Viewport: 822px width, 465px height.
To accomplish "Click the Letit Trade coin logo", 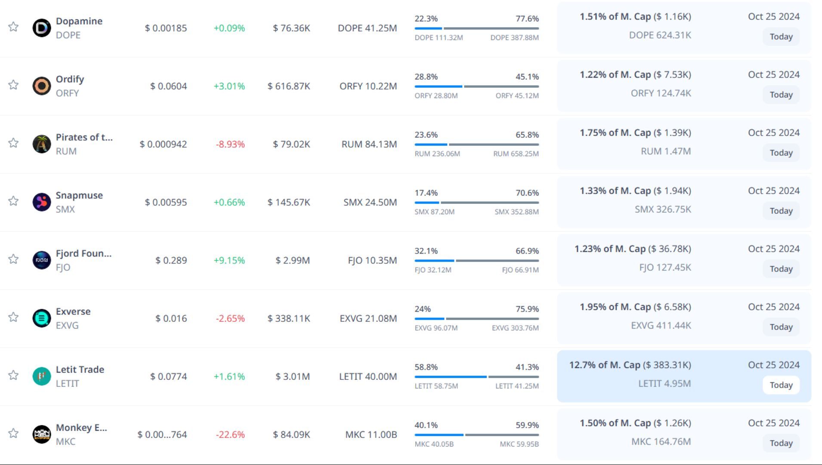I will point(42,376).
